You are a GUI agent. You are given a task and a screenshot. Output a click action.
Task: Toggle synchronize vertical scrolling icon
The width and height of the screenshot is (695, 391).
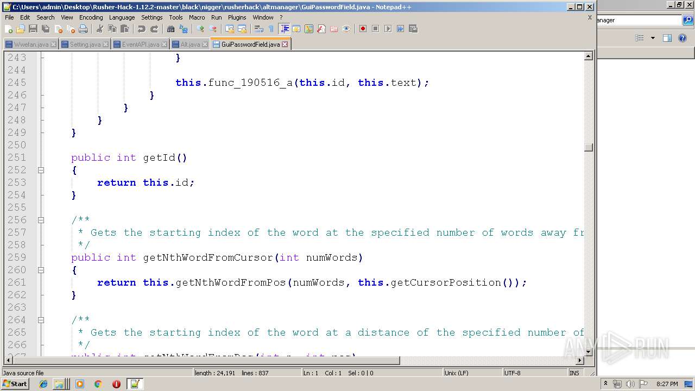pos(230,29)
